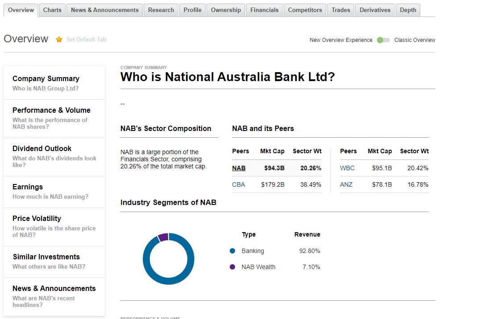The width and height of the screenshot is (484, 319).
Task: Select Similar Investments in the sidebar
Action: coord(54,262)
